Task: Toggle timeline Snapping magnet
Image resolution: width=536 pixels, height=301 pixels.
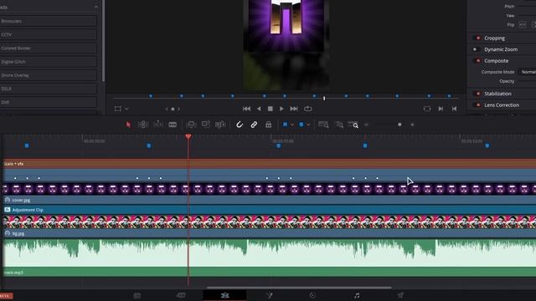Action: pyautogui.click(x=240, y=125)
